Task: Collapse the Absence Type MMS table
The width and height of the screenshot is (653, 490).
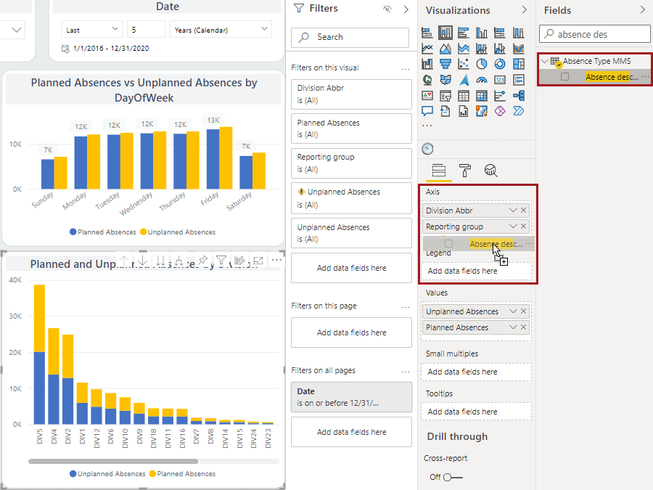Action: click(543, 62)
